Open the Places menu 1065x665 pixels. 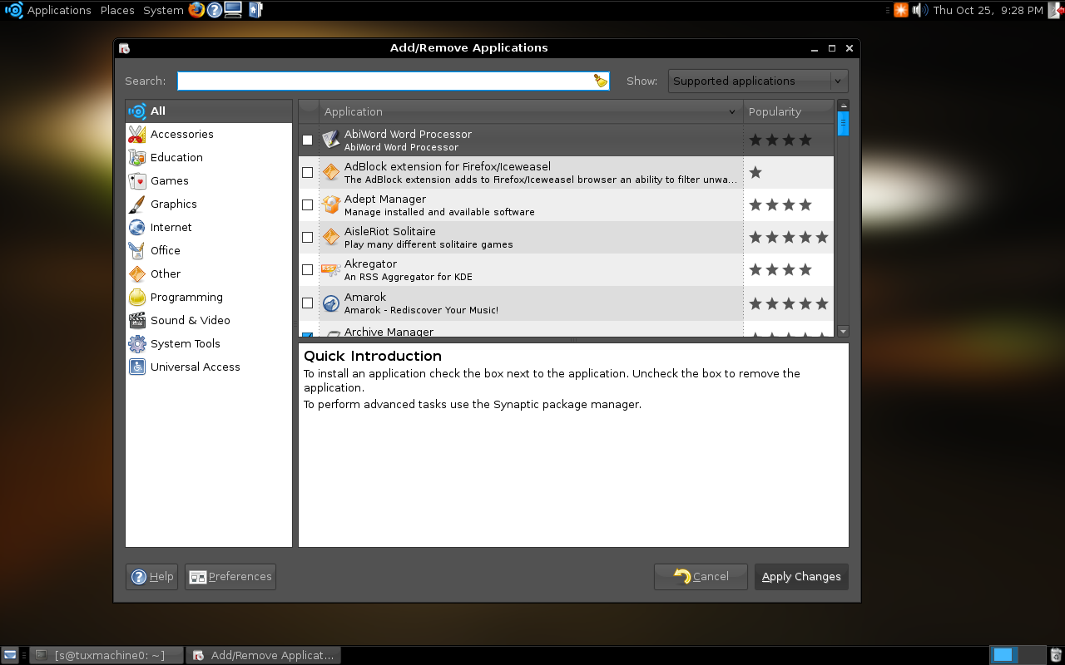point(117,10)
